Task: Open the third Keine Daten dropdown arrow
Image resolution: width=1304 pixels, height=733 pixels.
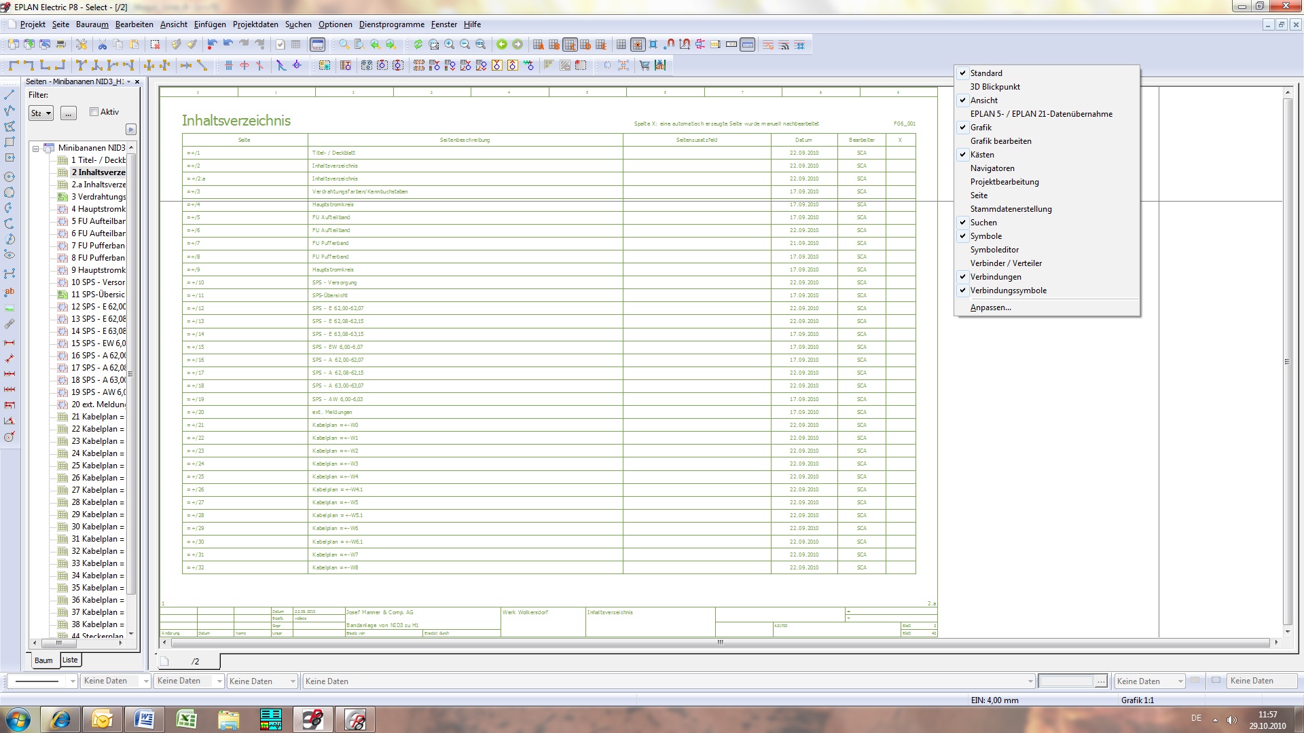Action: click(293, 681)
